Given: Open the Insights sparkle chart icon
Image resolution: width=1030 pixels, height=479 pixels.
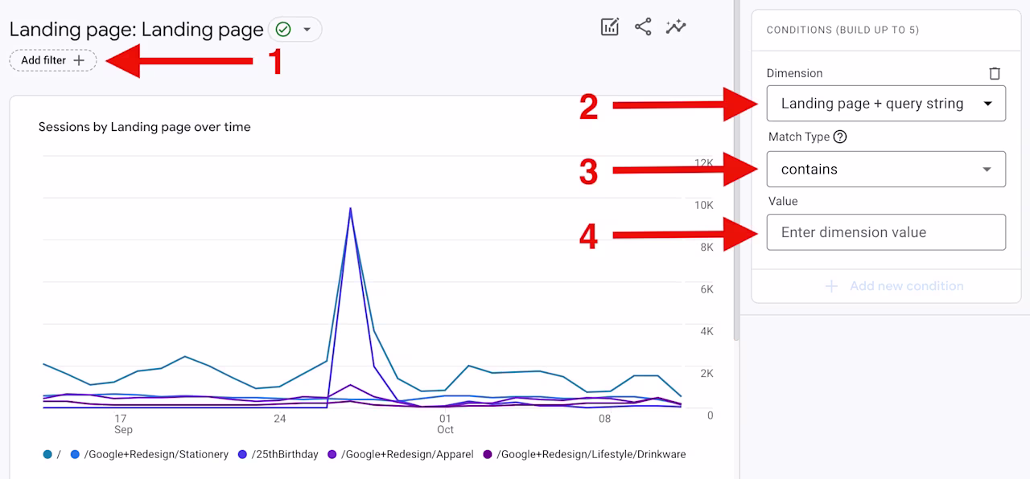Looking at the screenshot, I should (x=676, y=27).
